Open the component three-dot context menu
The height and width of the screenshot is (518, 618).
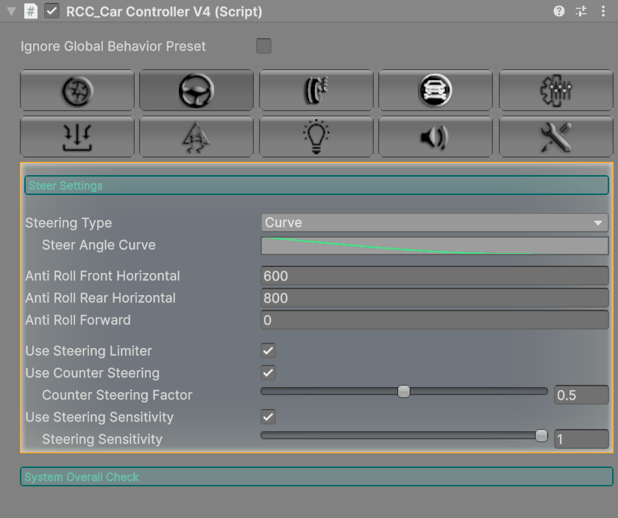click(603, 11)
